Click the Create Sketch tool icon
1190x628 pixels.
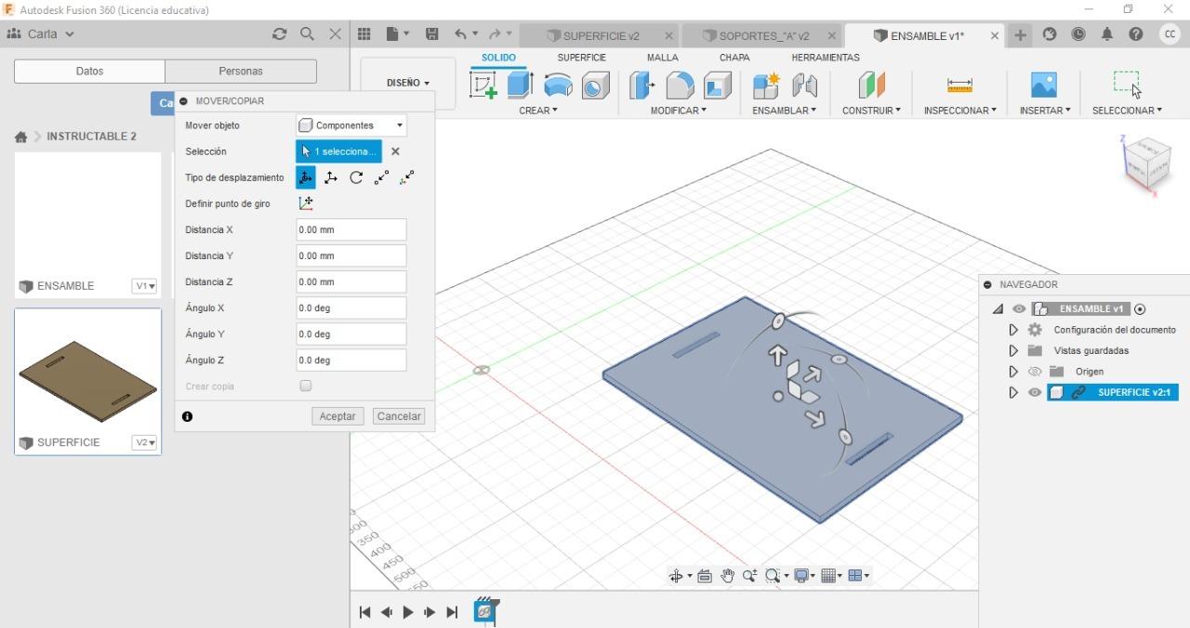483,85
